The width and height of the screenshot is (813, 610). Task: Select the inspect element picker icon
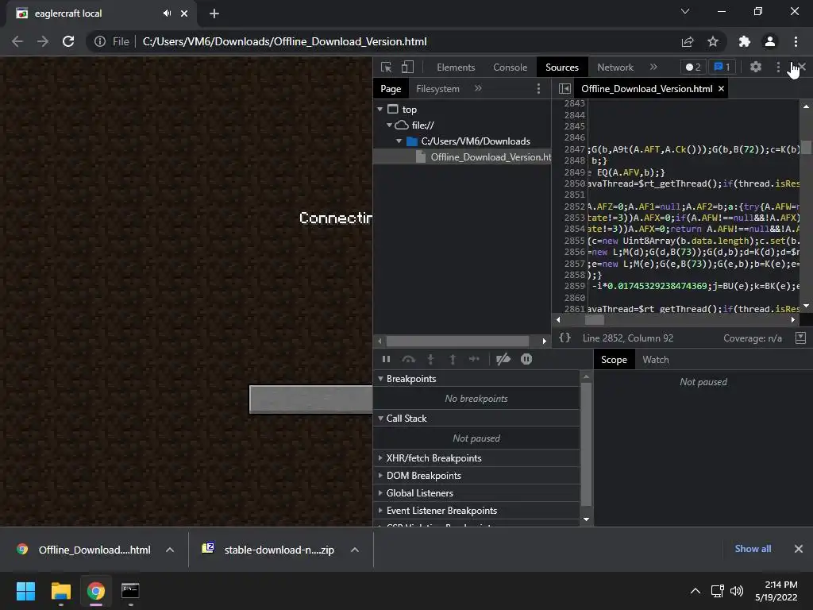(x=386, y=67)
